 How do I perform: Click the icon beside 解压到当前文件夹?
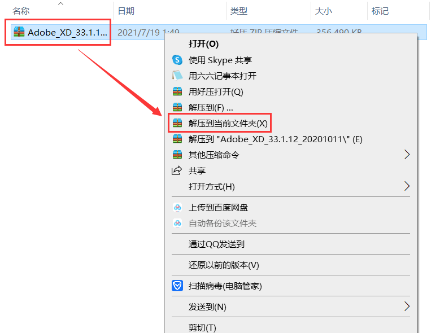177,123
